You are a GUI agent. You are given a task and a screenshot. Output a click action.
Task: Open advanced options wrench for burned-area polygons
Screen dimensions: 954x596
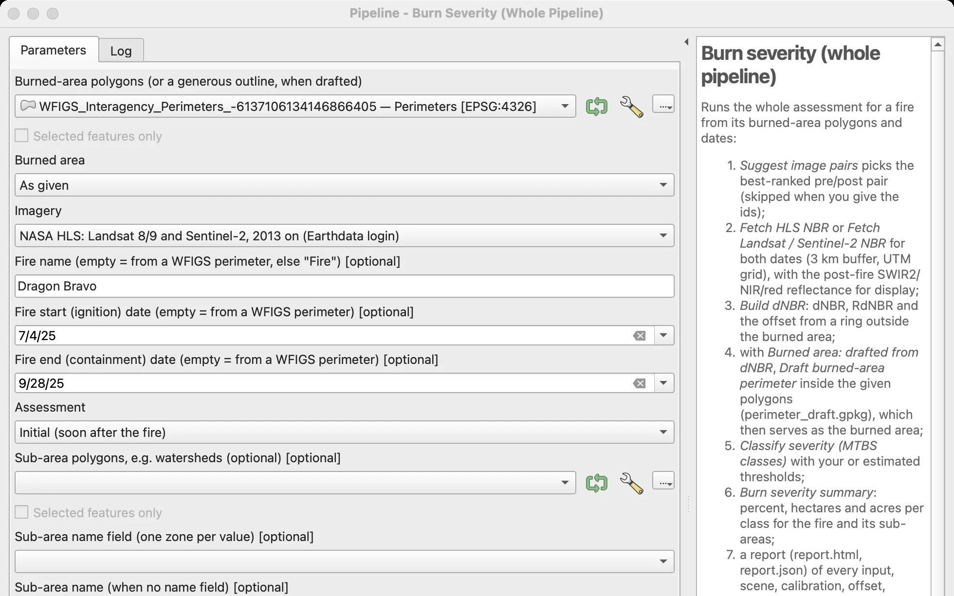pos(631,107)
